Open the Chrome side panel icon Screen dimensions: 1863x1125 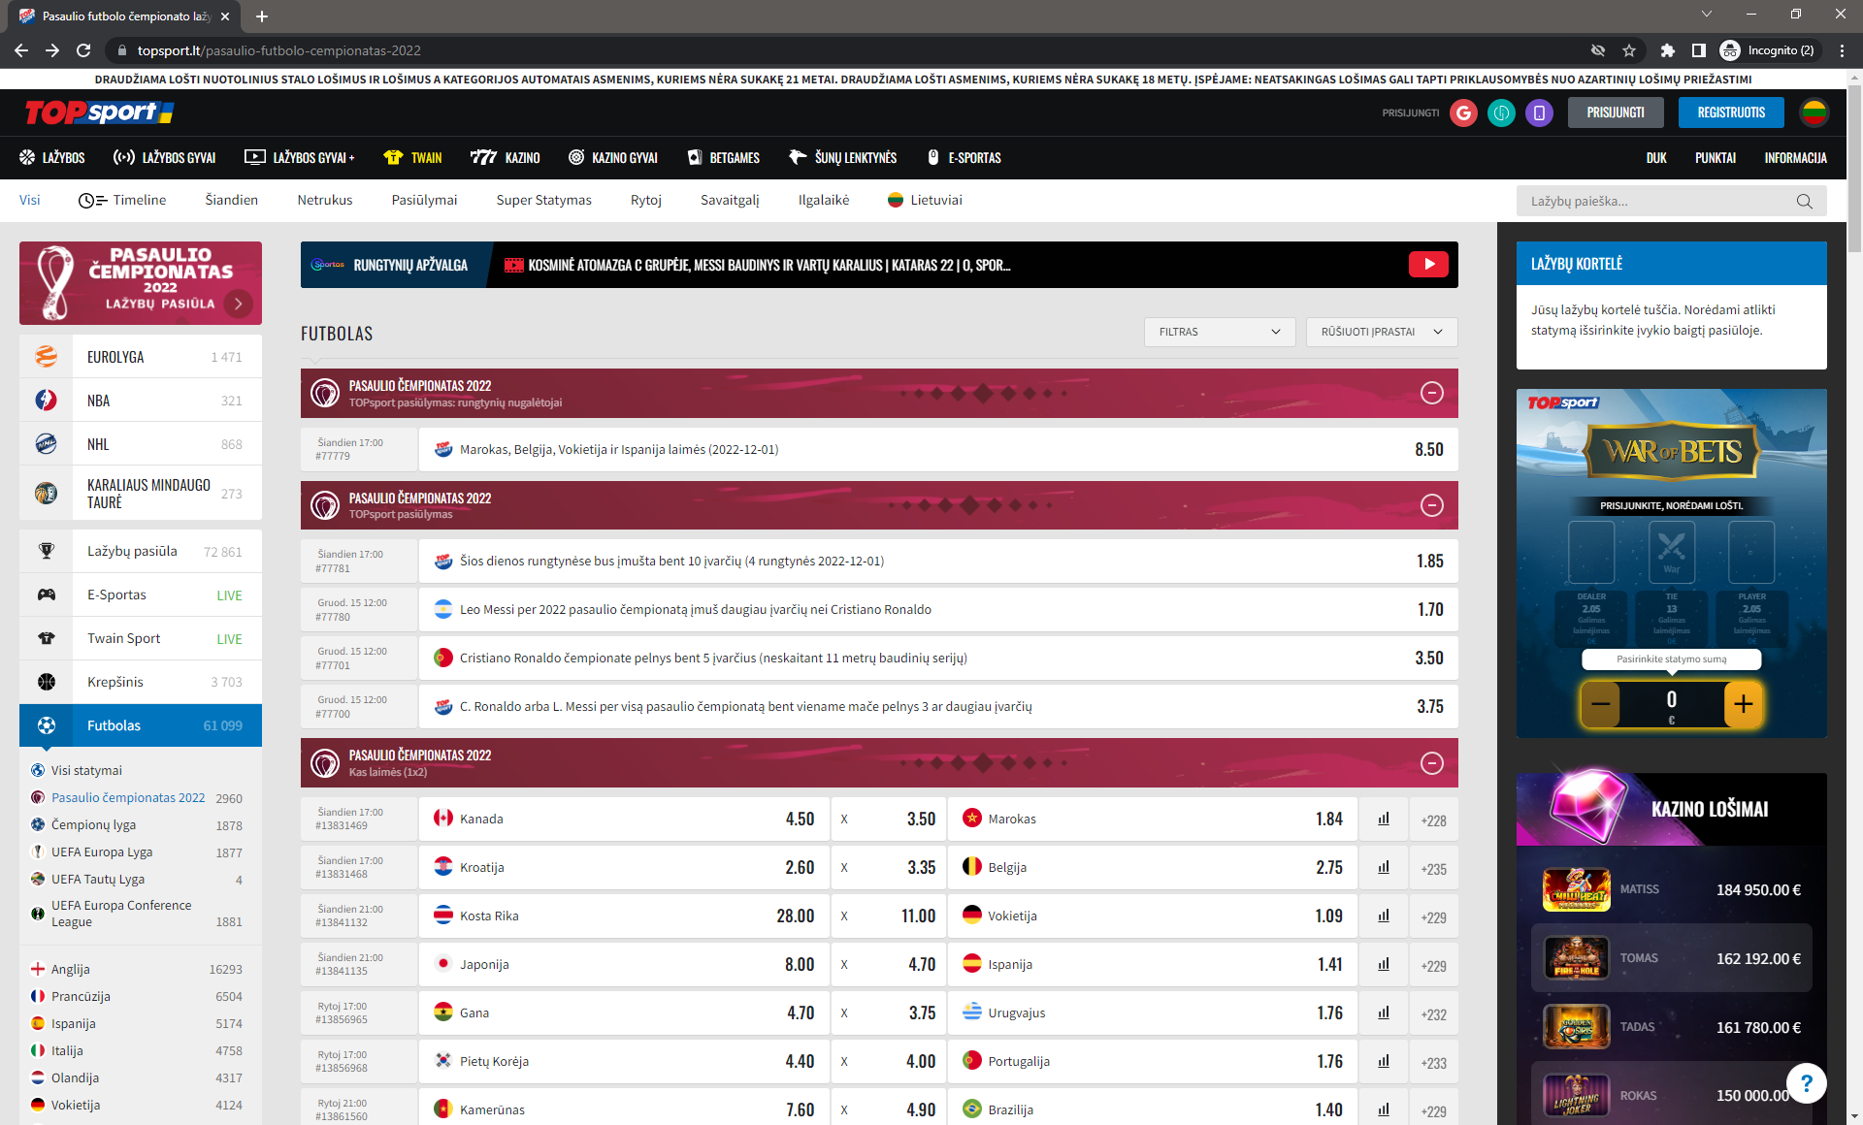tap(1698, 50)
